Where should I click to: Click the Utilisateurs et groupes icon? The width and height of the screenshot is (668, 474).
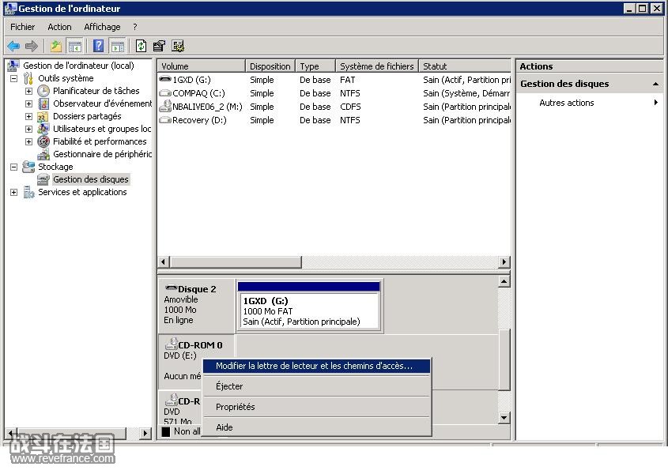coord(43,129)
